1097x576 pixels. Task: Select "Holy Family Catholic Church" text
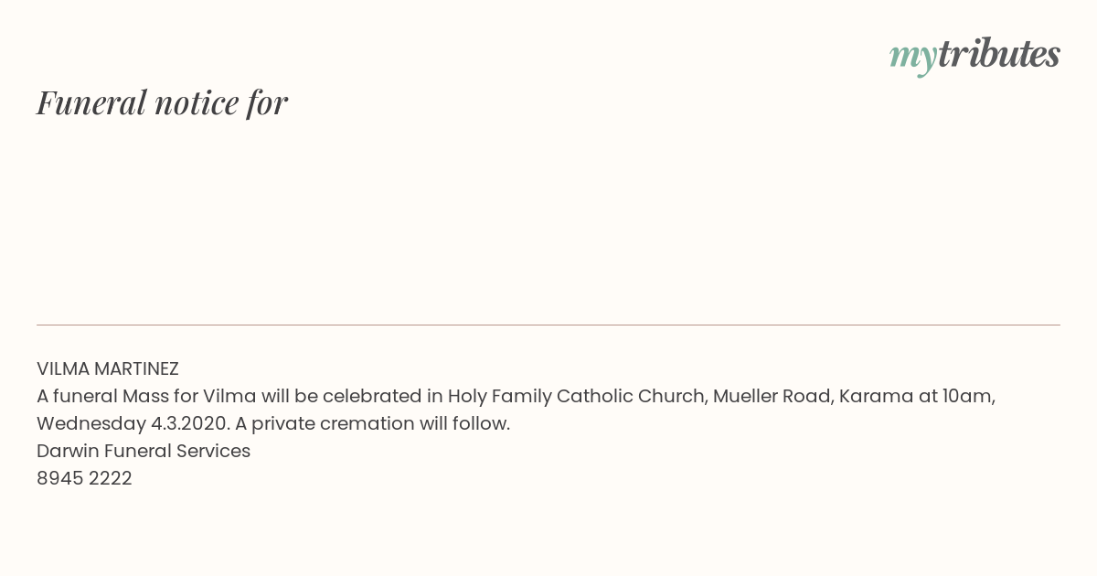click(577, 397)
